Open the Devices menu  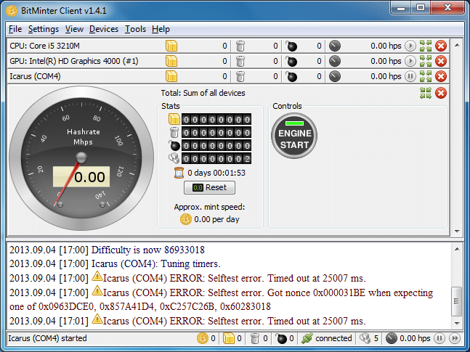click(x=104, y=29)
